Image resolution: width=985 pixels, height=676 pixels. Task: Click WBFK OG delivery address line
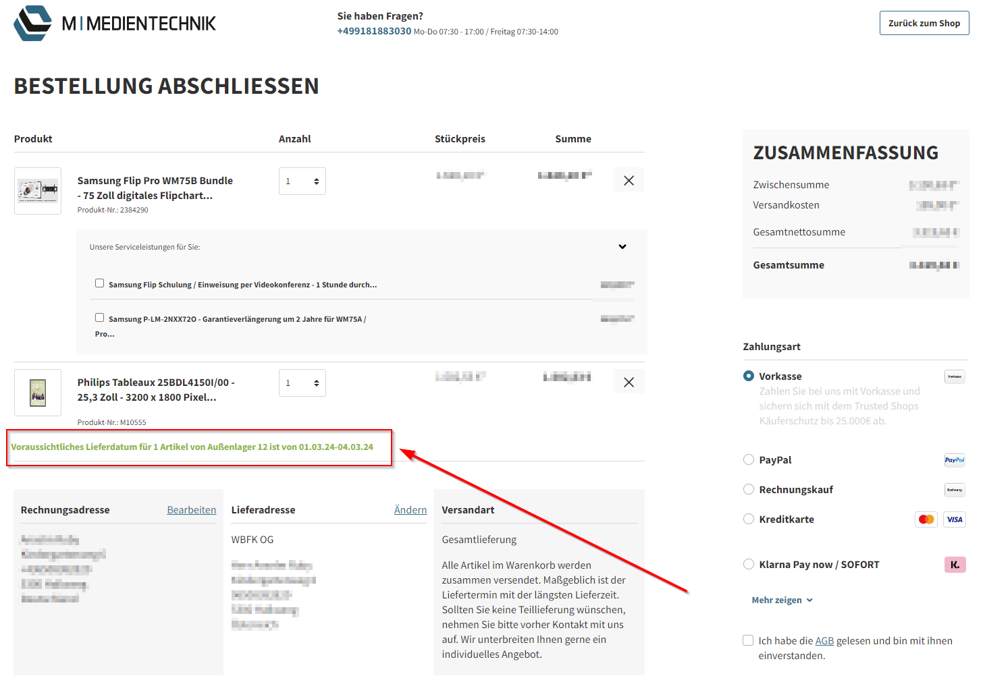(252, 540)
